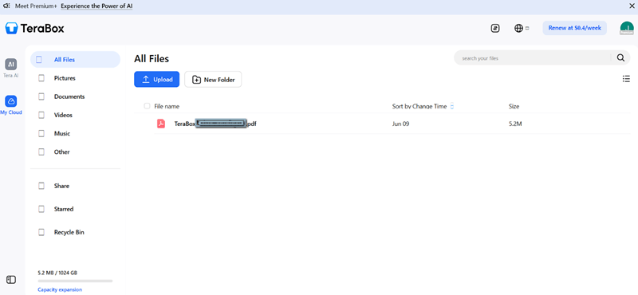The image size is (638, 295).
Task: Open the Tera AI panel
Action: click(11, 68)
